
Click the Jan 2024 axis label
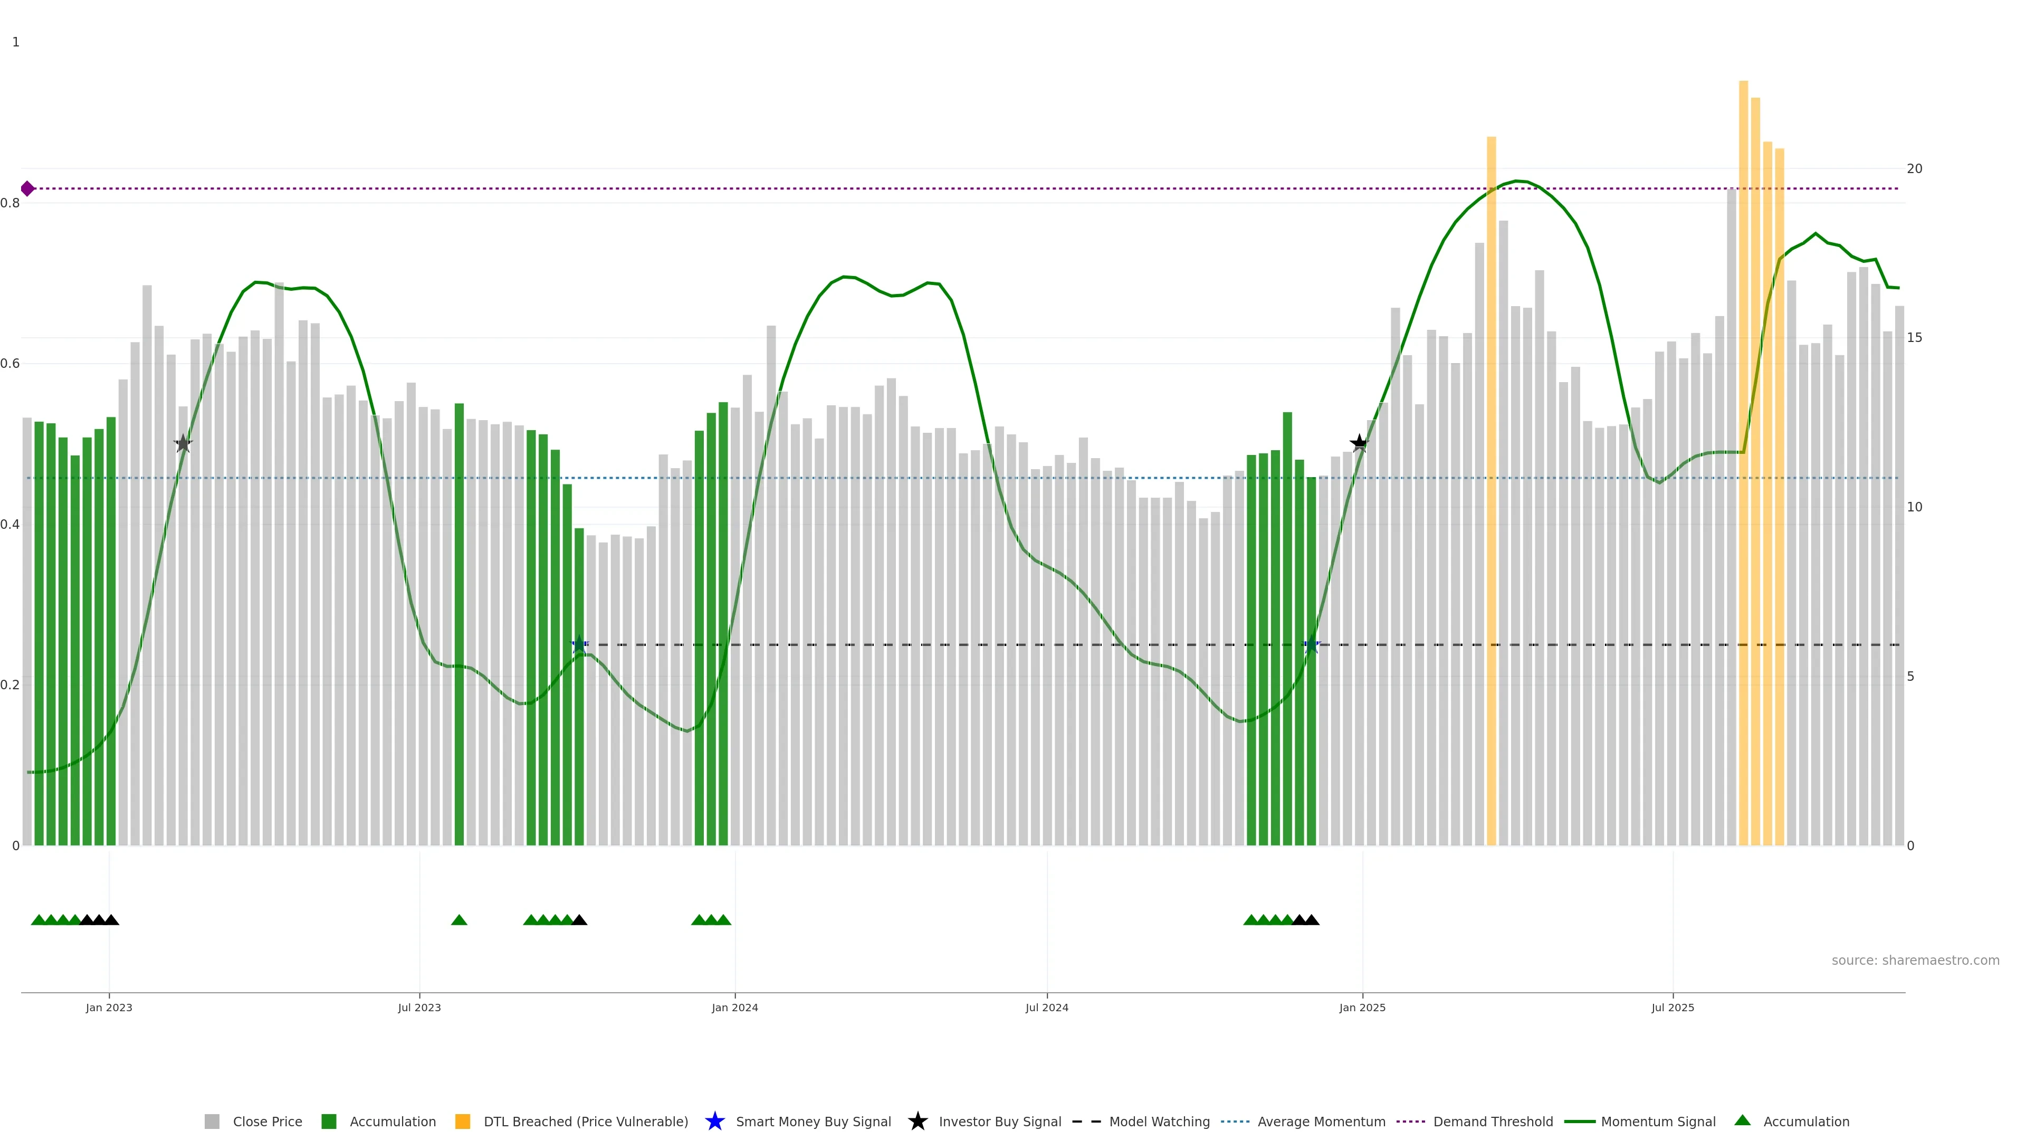coord(734,1007)
